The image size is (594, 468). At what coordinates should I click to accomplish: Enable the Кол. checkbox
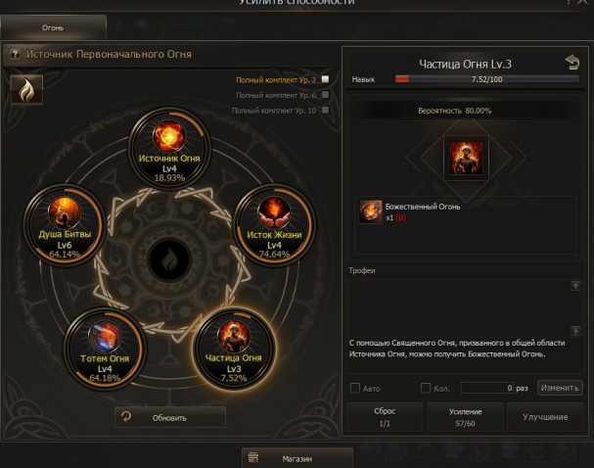(426, 388)
